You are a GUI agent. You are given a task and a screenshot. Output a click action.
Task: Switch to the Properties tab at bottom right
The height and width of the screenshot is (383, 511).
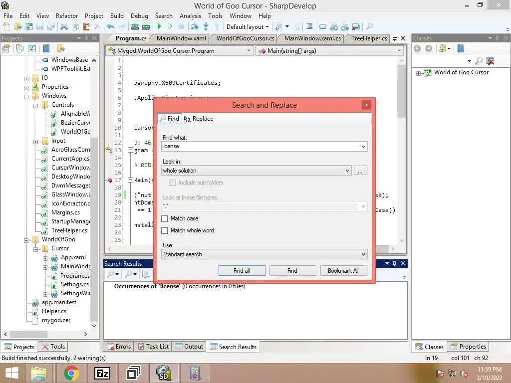pyautogui.click(x=468, y=347)
